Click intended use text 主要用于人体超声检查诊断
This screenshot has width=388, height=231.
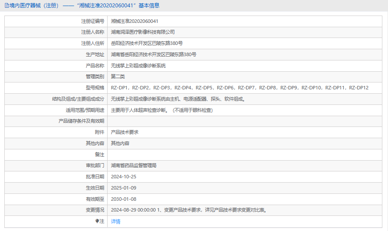(162, 110)
